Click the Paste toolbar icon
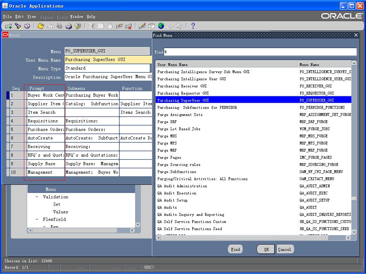 click(110, 26)
